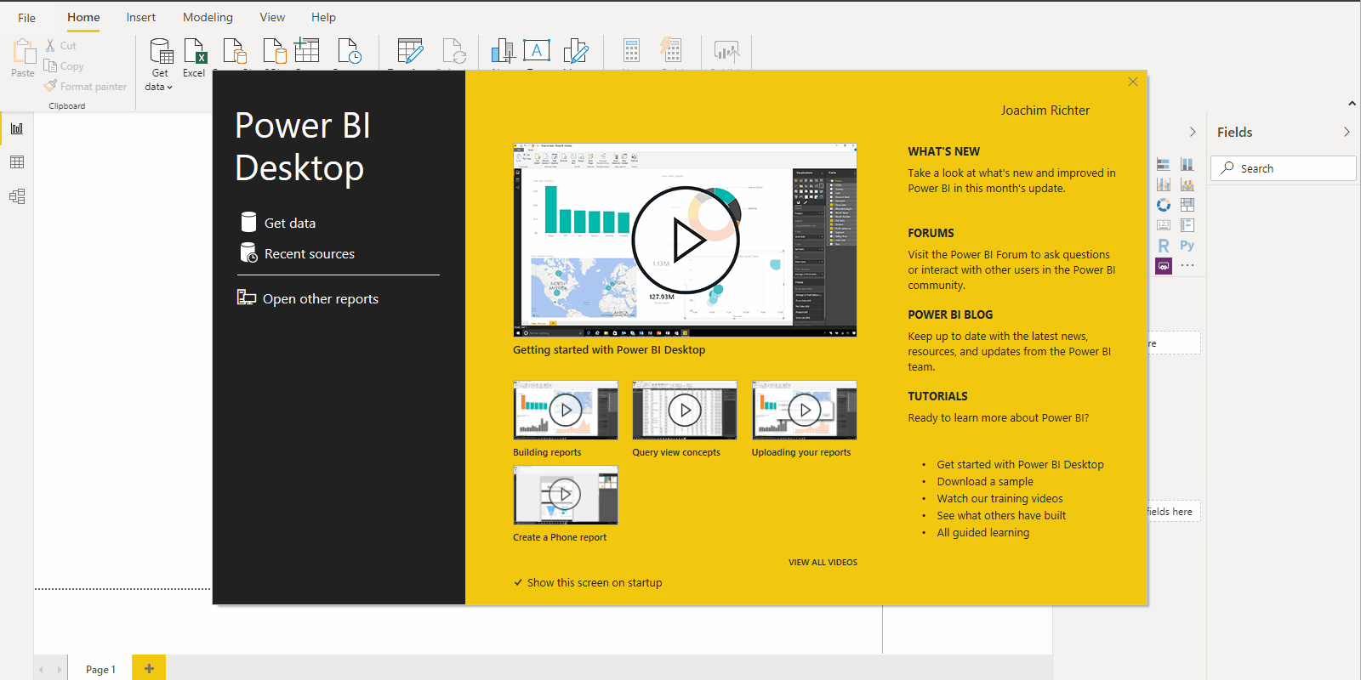Click the Transform data pencil-table icon
The height and width of the screenshot is (680, 1361).
(410, 51)
